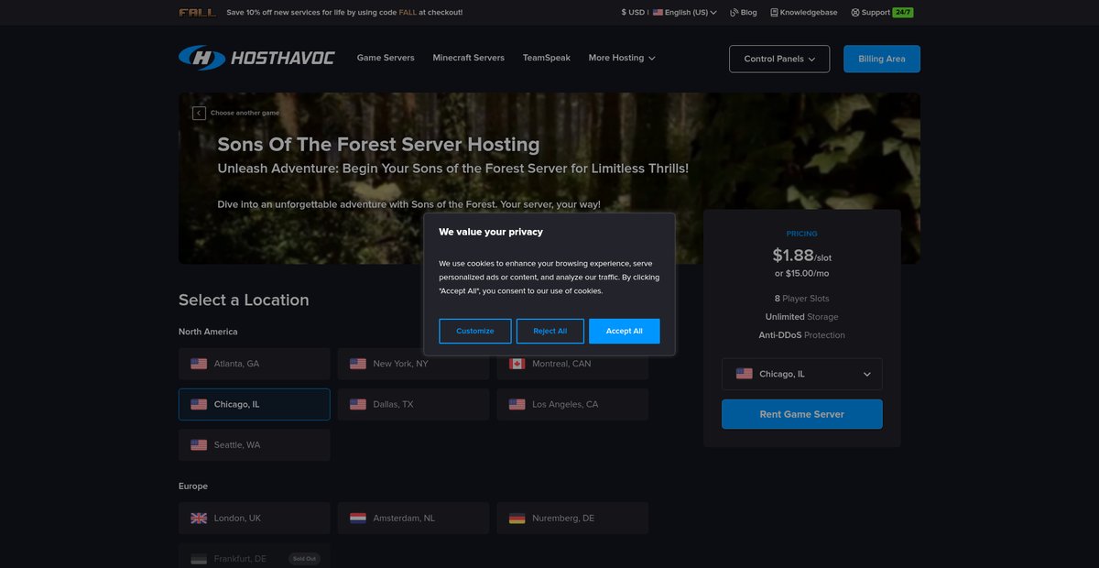Select Montreal, CAN location
The image size is (1099, 568).
tap(572, 364)
